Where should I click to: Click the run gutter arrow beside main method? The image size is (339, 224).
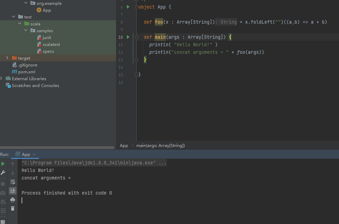(128, 37)
